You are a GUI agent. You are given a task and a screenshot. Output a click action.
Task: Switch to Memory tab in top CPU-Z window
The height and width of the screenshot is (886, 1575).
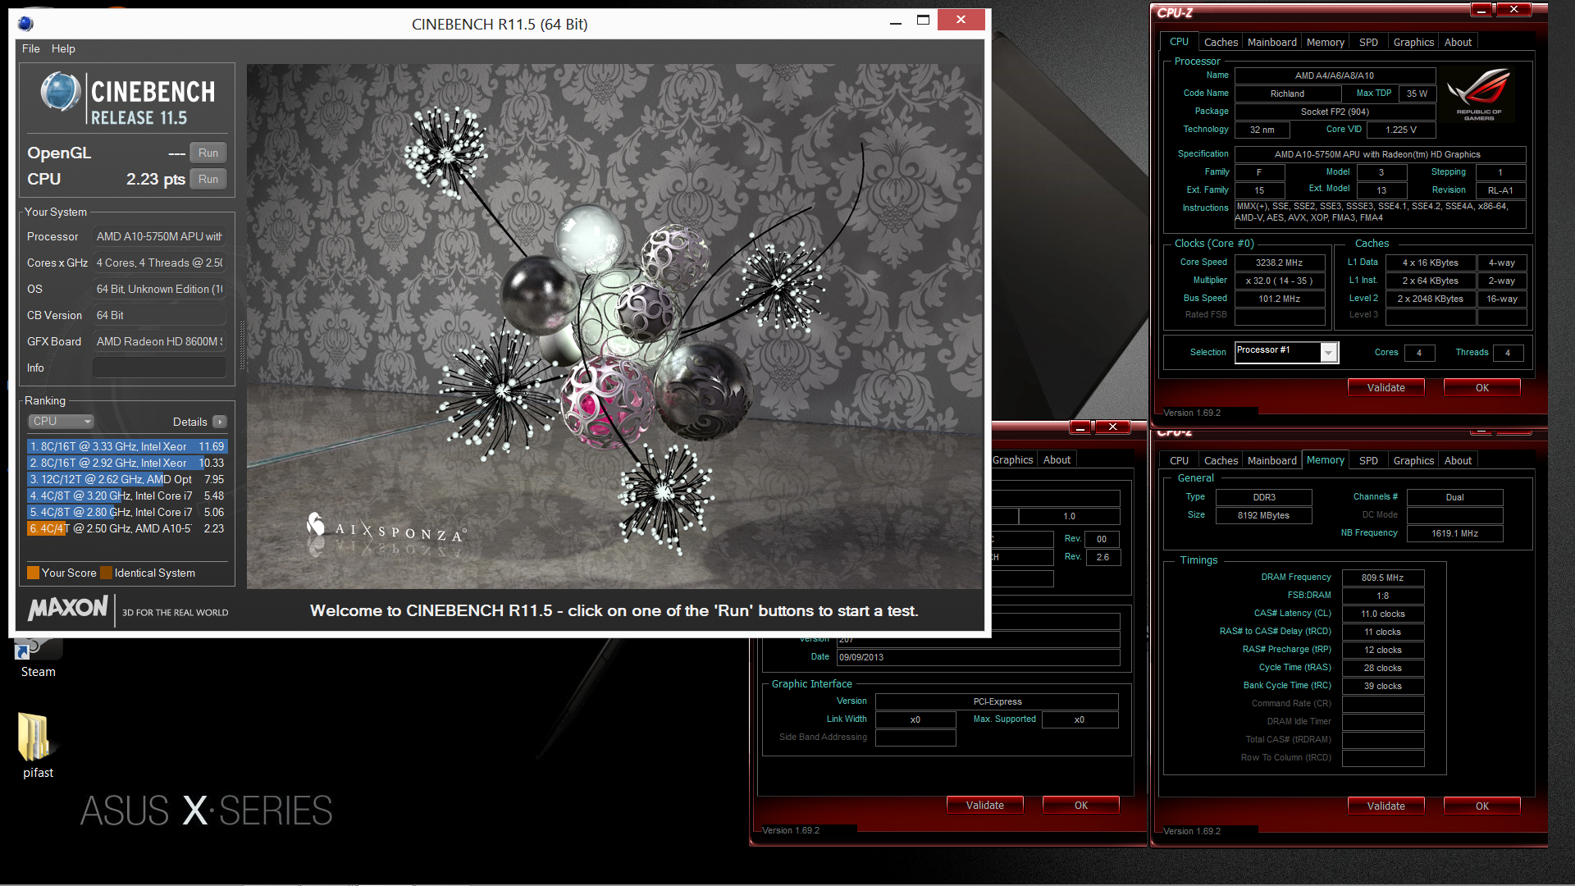[x=1325, y=42]
